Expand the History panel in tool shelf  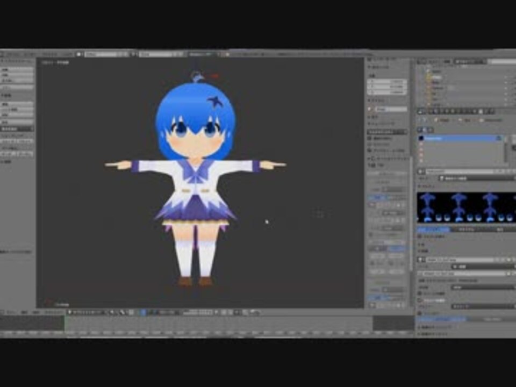point(6,162)
